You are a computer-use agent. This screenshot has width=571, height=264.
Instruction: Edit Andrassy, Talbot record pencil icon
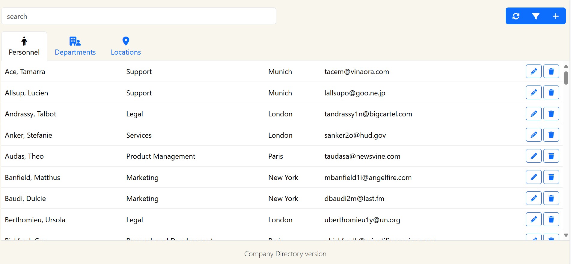[x=534, y=114]
